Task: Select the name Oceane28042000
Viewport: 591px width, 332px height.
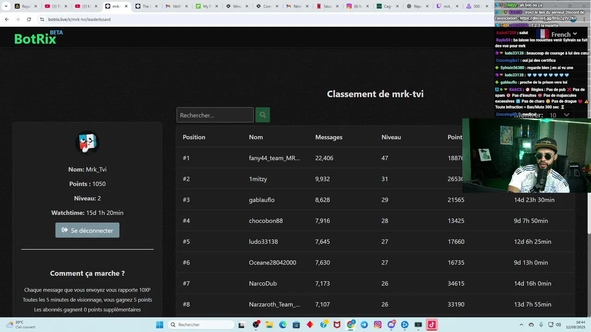Action: coord(272,262)
